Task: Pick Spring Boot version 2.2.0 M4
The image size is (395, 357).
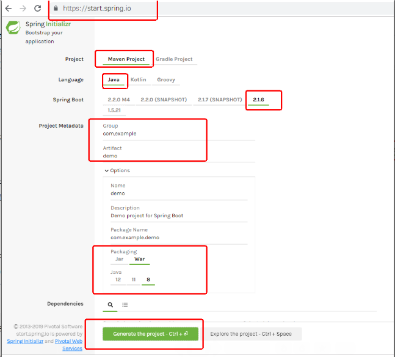Action: [119, 99]
